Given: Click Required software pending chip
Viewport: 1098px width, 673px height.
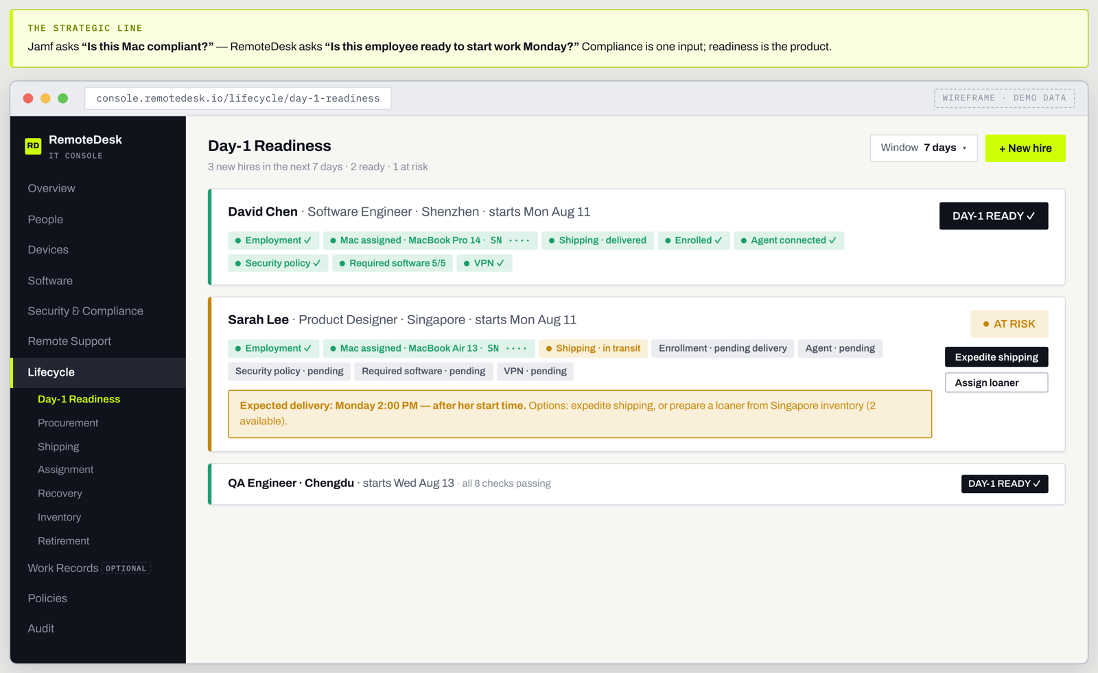Looking at the screenshot, I should [423, 371].
